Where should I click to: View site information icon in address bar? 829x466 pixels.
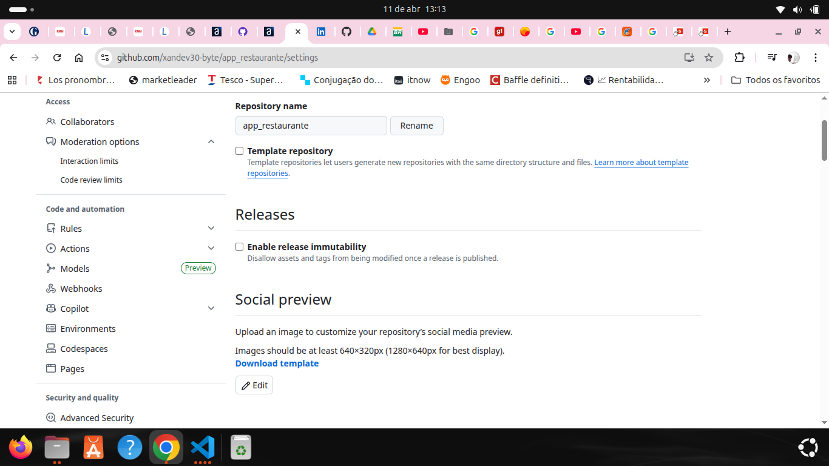click(105, 58)
